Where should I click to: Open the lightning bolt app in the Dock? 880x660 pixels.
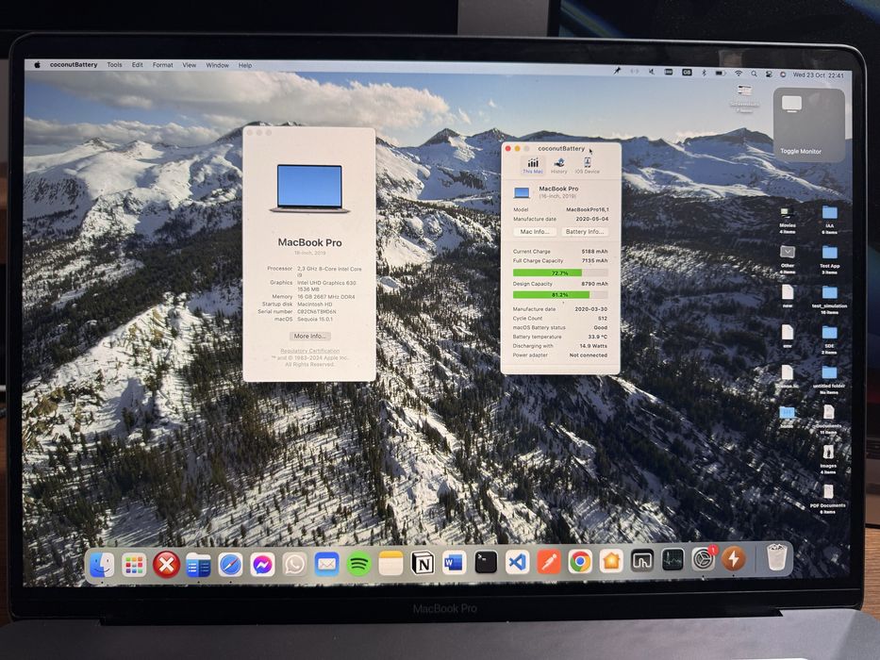pyautogui.click(x=733, y=558)
